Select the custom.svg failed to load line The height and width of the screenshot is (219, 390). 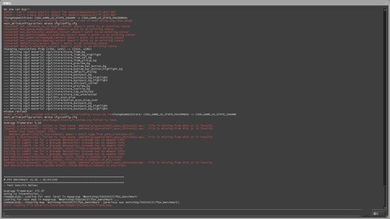[60, 120]
